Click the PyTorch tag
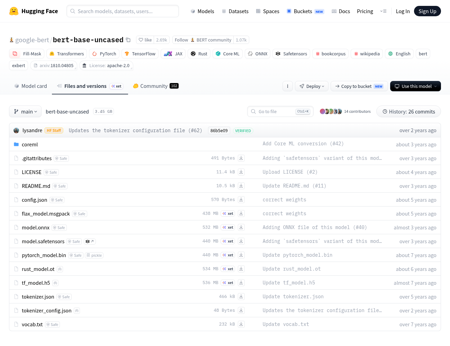Image resolution: width=450 pixels, height=346 pixels. point(104,54)
